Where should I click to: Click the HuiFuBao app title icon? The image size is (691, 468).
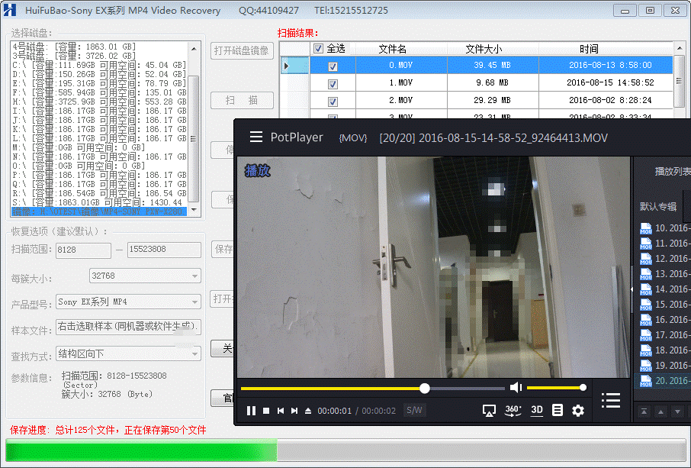point(10,10)
